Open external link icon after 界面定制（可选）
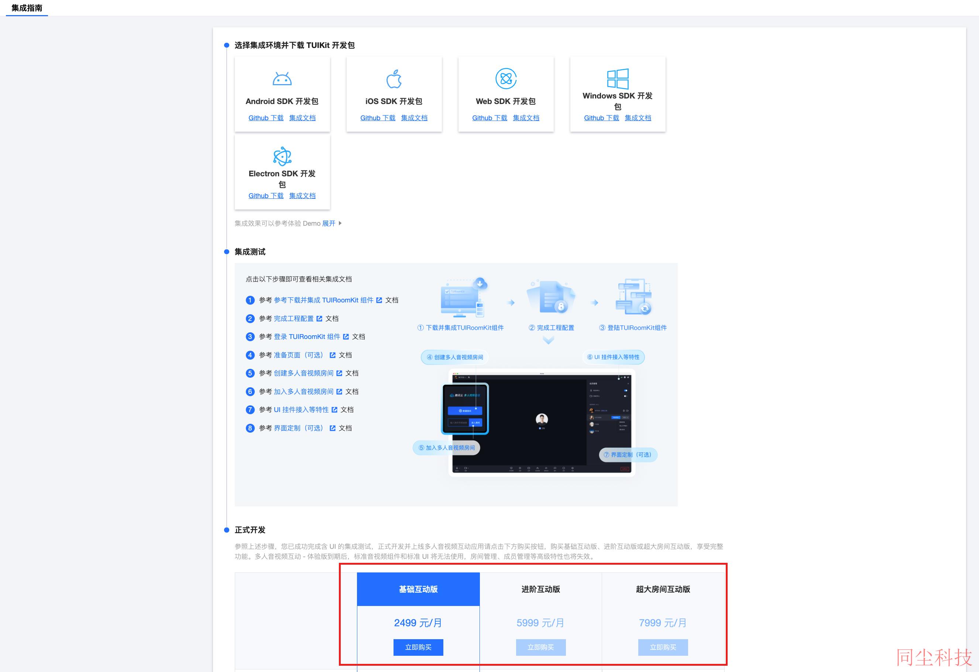 [333, 428]
